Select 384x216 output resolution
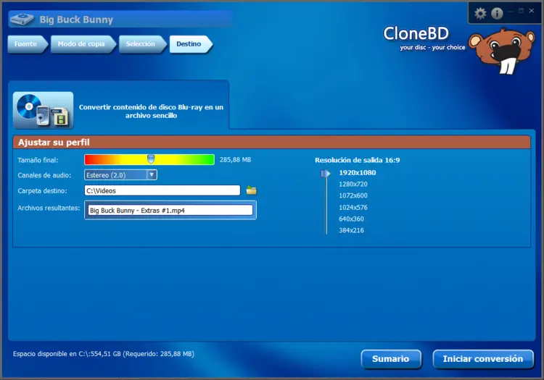Viewport: 544px width, 380px height. (x=352, y=230)
